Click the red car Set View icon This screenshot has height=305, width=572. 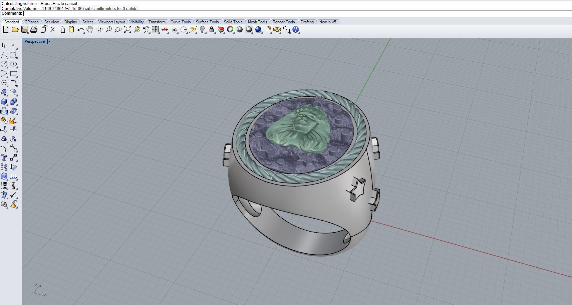point(165,30)
